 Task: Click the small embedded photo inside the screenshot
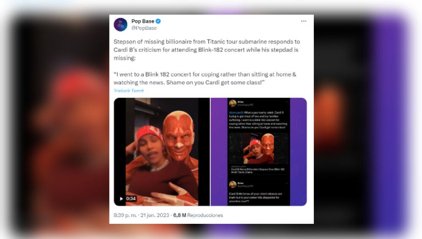point(259,148)
